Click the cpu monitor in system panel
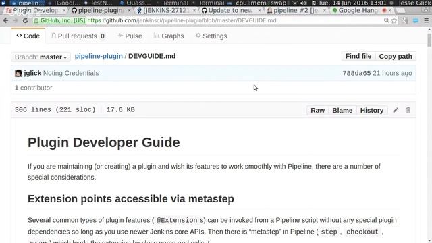 tap(242, 3)
